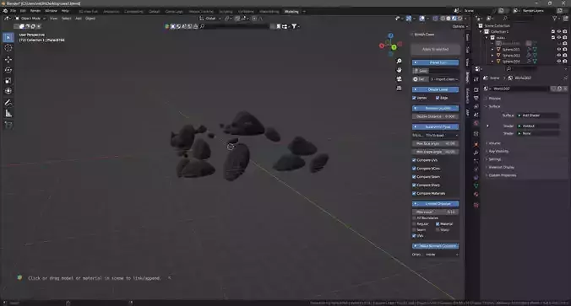Select the Select Box tool in the left toolbar

8,37
